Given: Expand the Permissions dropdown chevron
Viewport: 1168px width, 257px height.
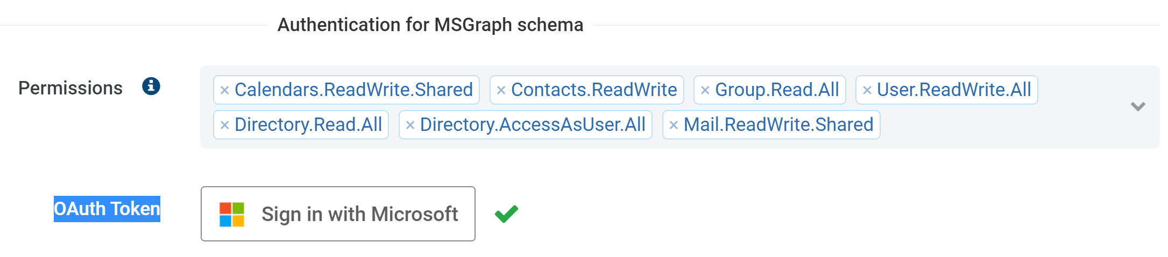Looking at the screenshot, I should [x=1137, y=106].
